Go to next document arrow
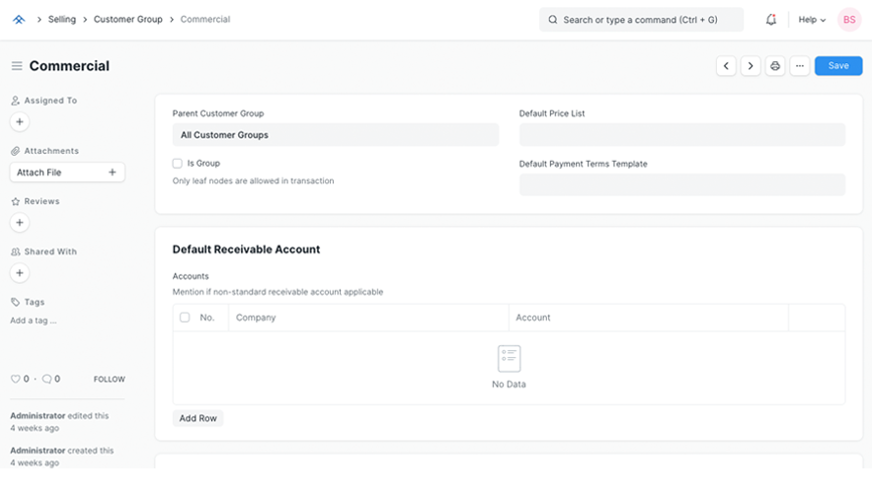 click(x=751, y=66)
